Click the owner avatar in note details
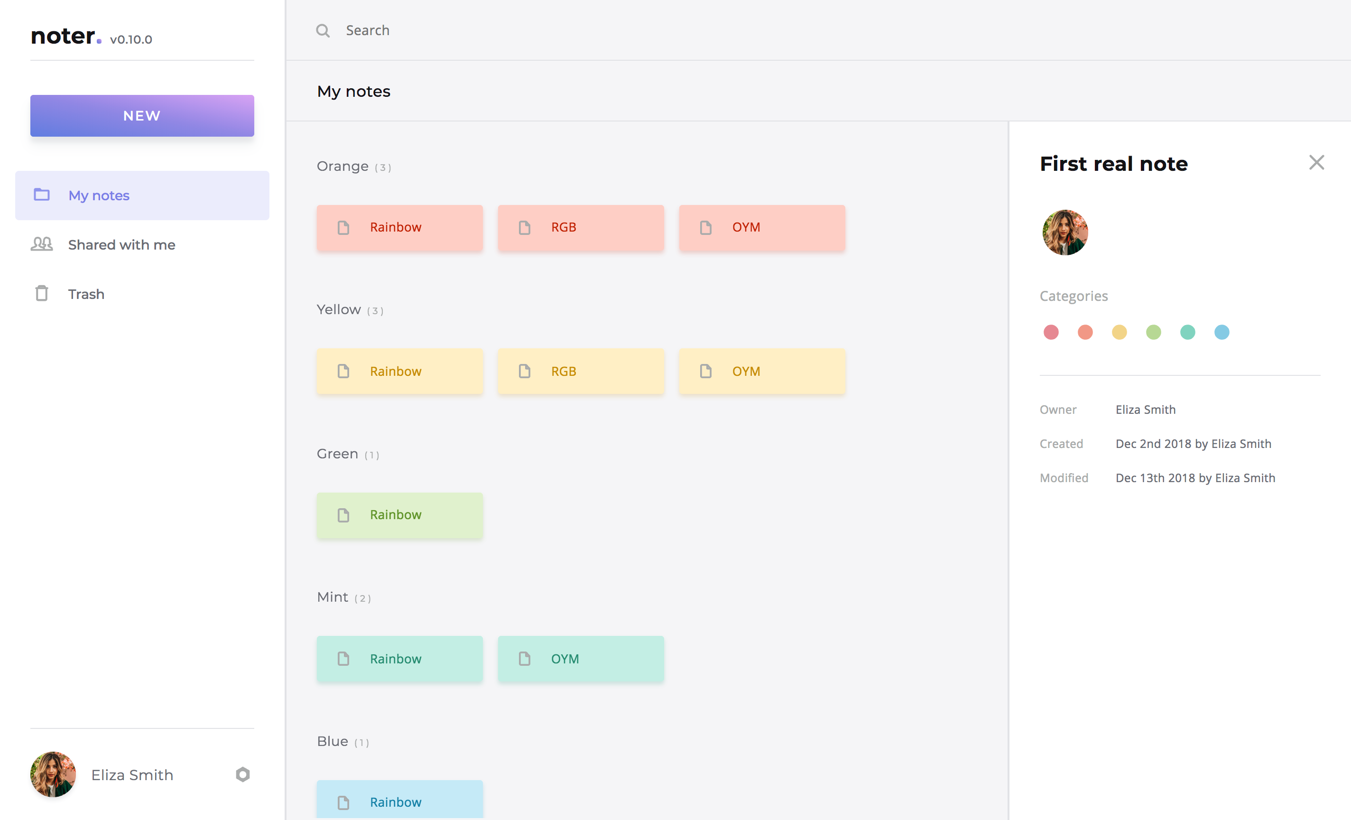The height and width of the screenshot is (820, 1351). point(1065,233)
